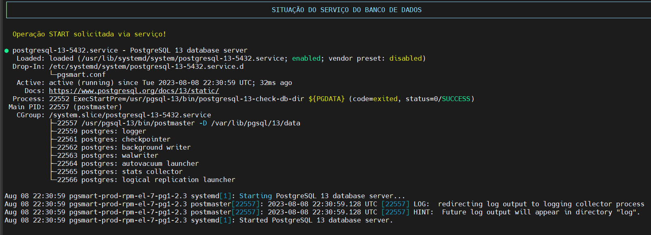Click the 'enabled' status word in Loaded line
Screen dimensions: 651x235
pyautogui.click(x=306, y=58)
